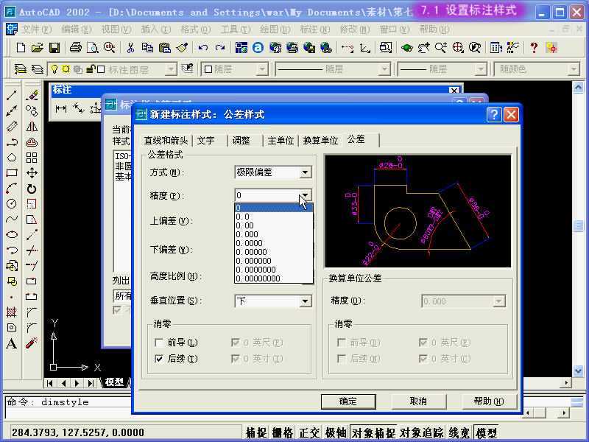The width and height of the screenshot is (589, 442).
Task: Click the dimension style preview image
Action: (x=417, y=211)
